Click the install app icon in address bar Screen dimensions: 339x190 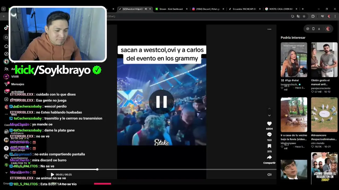click(x=293, y=16)
